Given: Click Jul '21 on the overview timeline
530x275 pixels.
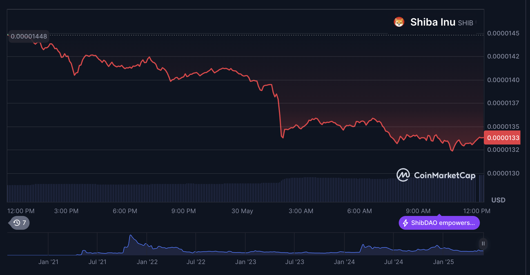Looking at the screenshot, I should 97,262.
